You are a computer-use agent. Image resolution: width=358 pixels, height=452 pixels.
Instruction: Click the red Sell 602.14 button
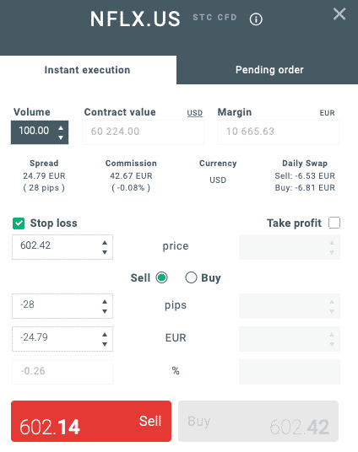pos(91,421)
